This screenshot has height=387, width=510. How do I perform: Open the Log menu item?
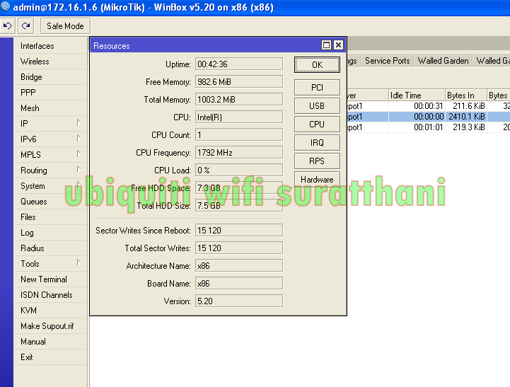[x=50, y=233]
